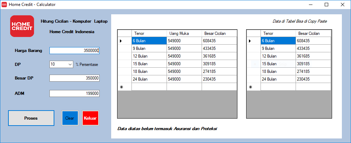Click the 274185 cell in left table
351x143 pixels.
(x=219, y=71)
